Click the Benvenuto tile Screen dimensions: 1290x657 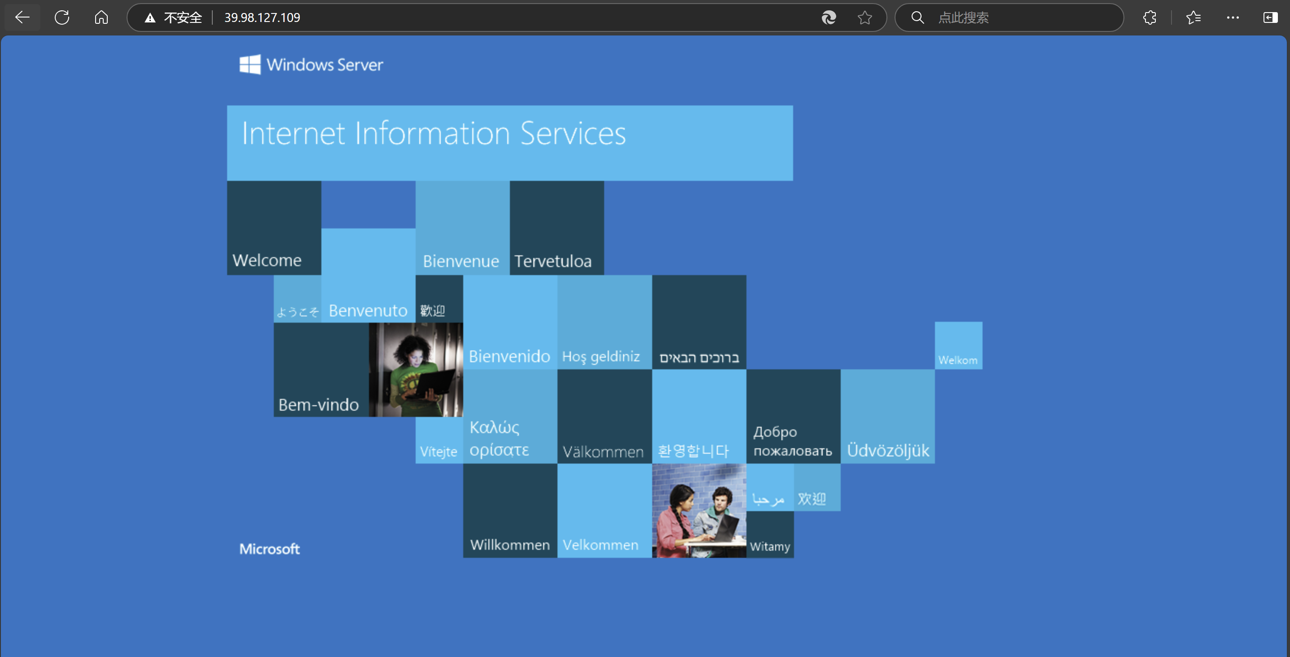(x=368, y=276)
